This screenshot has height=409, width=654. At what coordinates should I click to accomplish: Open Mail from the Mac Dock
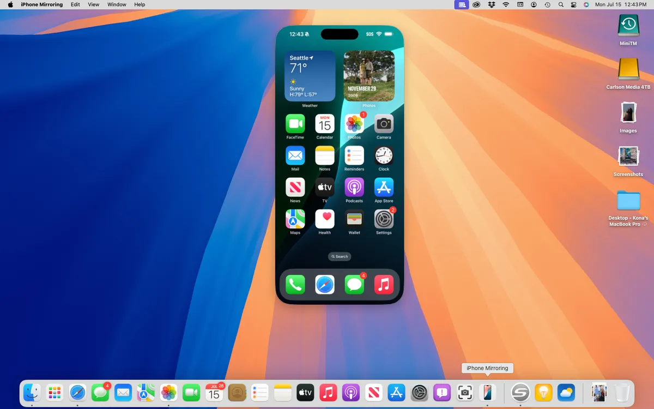click(123, 392)
